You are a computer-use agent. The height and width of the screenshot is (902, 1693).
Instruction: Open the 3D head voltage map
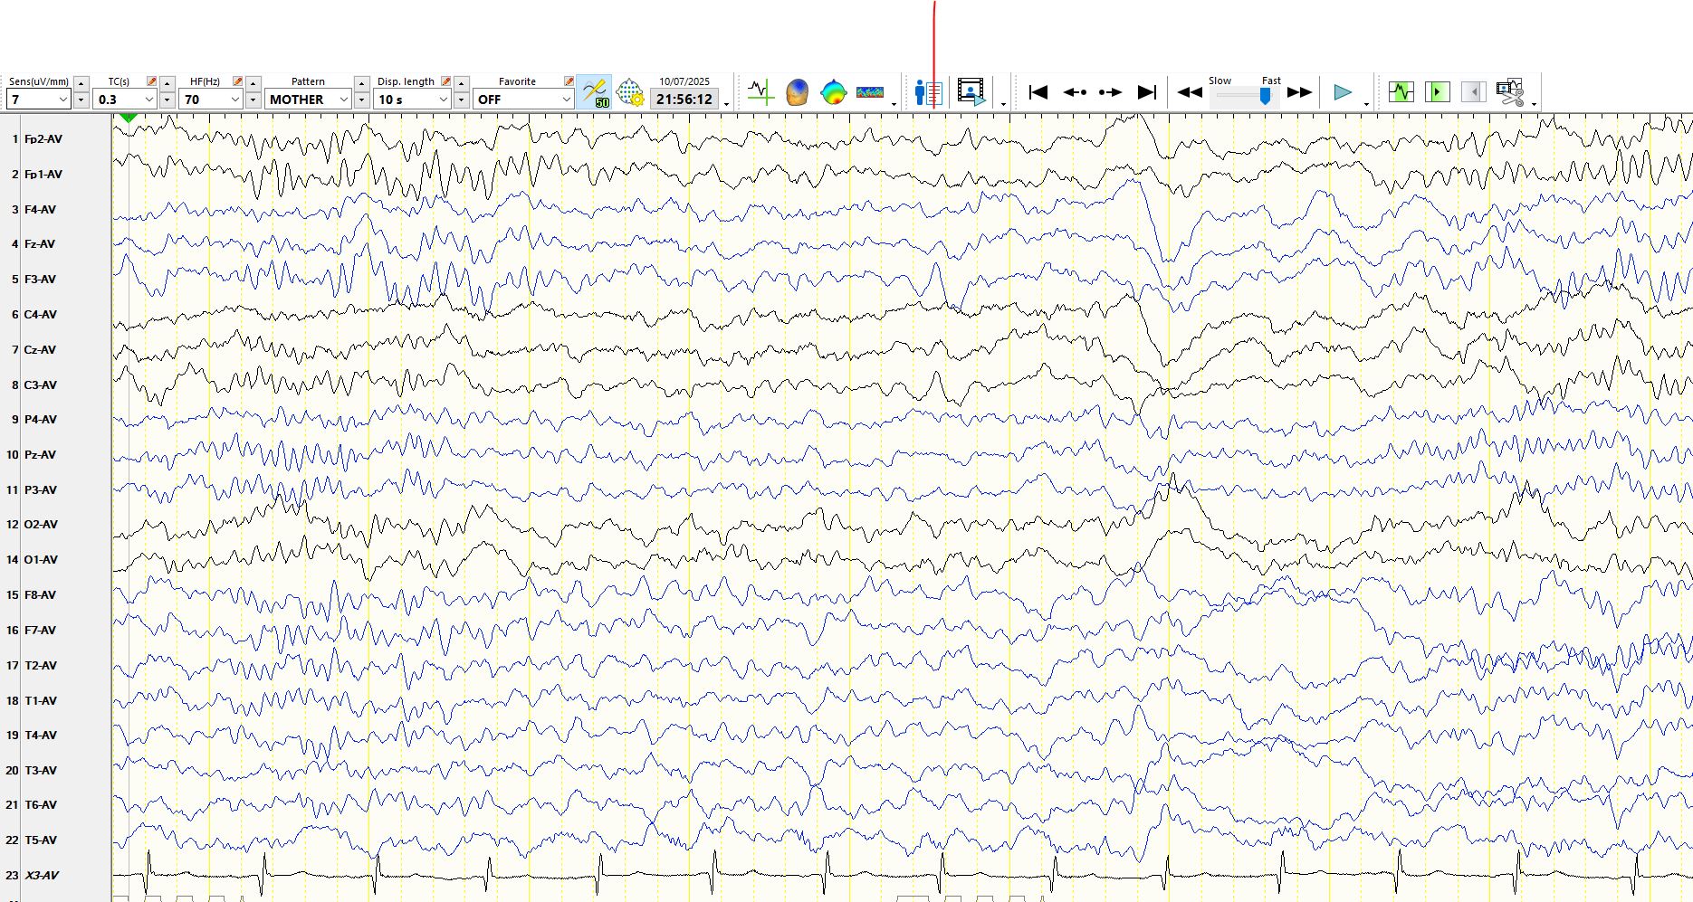(x=797, y=92)
